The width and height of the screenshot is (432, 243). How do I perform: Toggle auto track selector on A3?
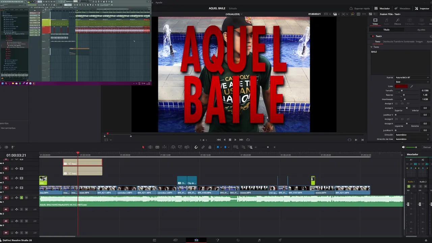tap(17, 221)
